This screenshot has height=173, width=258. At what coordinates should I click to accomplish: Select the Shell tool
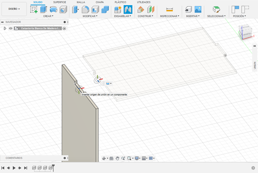[x=95, y=9]
